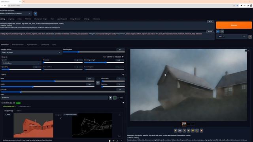Switch to Lora tab
The image size is (253, 142).
(x=54, y=45)
